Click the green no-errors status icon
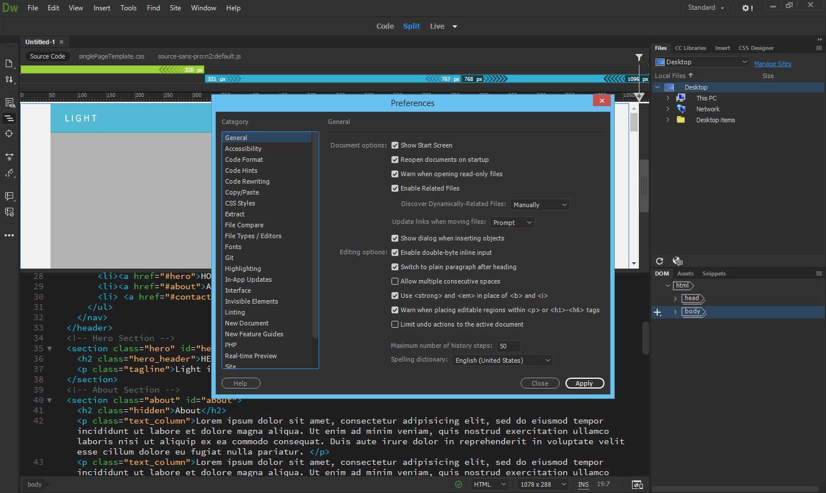The width and height of the screenshot is (826, 493). [x=459, y=484]
